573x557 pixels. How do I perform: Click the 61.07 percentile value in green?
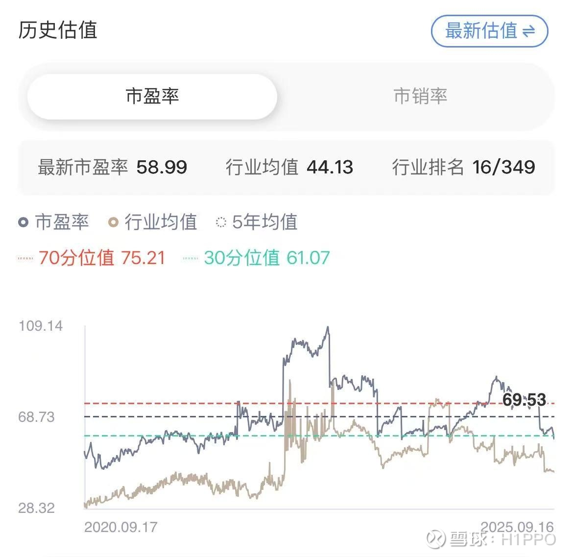pos(308,258)
